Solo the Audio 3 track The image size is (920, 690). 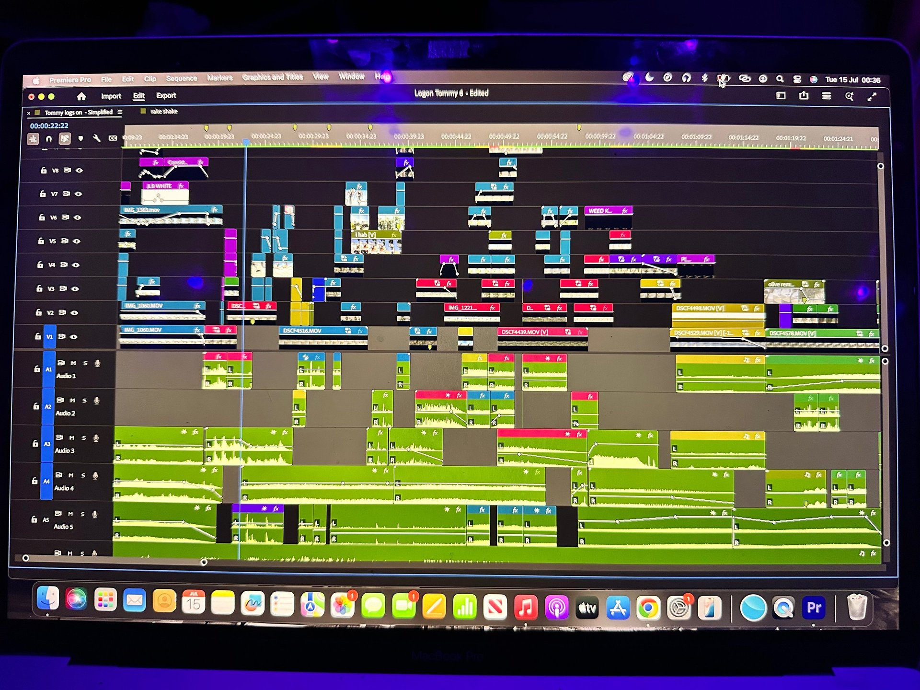(83, 438)
